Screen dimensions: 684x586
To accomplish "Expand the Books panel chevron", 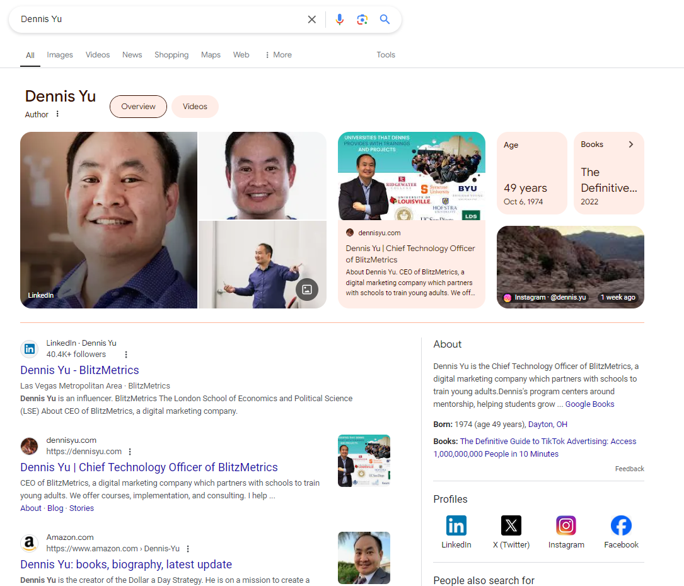I will tap(630, 144).
